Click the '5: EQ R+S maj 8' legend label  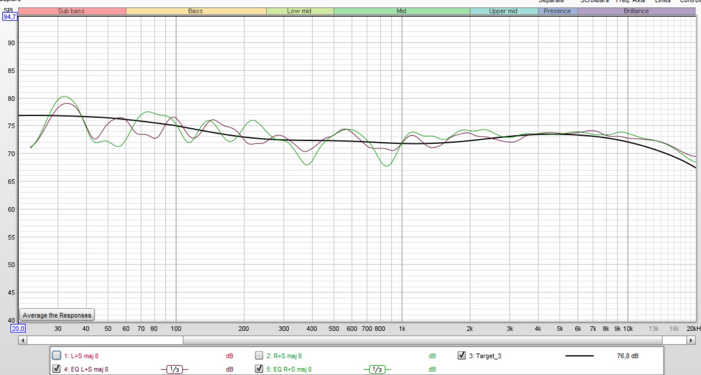(x=289, y=370)
